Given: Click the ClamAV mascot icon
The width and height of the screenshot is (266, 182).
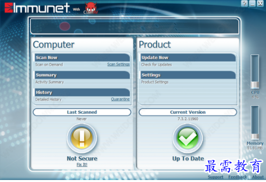Looking at the screenshot, I should pyautogui.click(x=91, y=8).
